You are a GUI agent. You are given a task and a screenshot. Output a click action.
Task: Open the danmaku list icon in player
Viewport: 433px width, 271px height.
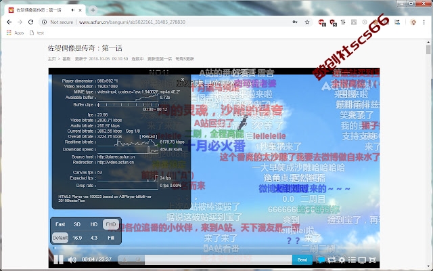(x=352, y=259)
